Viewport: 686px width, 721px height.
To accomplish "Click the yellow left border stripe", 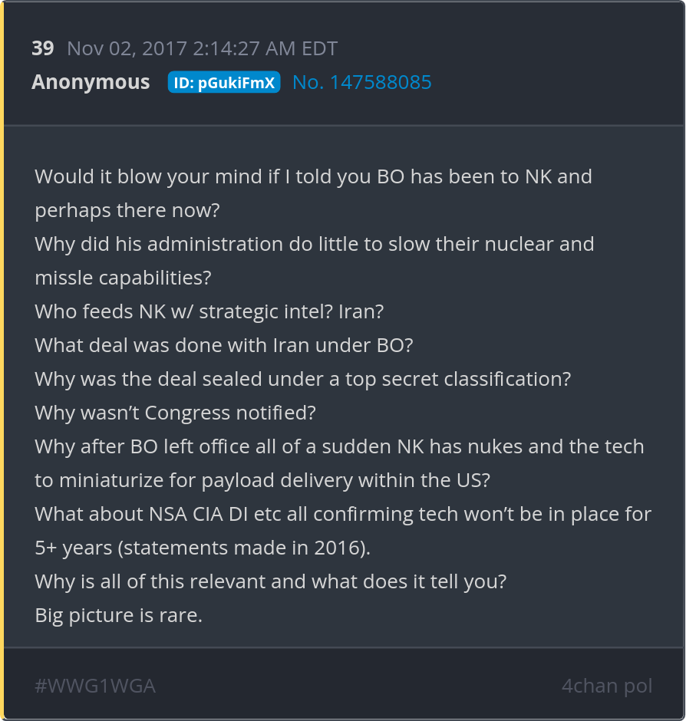I will [x=2, y=360].
